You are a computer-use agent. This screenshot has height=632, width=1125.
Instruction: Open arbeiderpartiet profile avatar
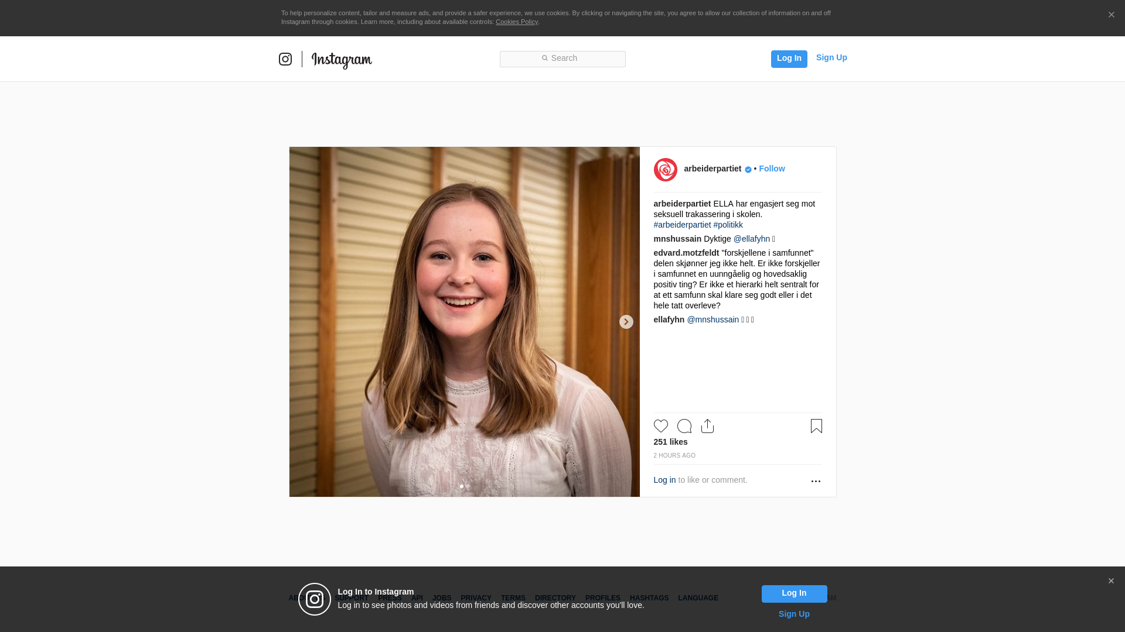pos(666,170)
